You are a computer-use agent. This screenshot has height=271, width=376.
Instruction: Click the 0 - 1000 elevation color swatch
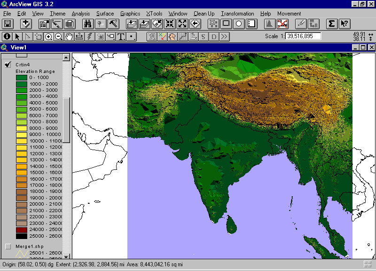[22, 78]
